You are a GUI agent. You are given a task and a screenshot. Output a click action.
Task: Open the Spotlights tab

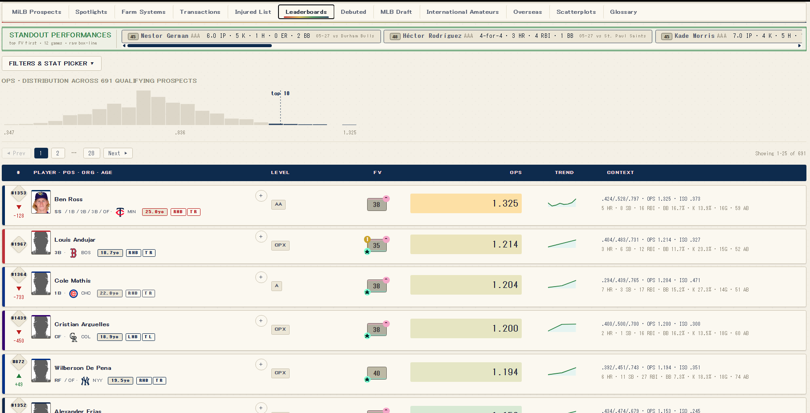coord(91,12)
